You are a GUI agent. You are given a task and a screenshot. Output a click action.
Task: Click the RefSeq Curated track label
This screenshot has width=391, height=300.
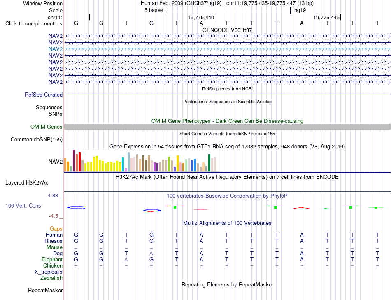pos(44,95)
